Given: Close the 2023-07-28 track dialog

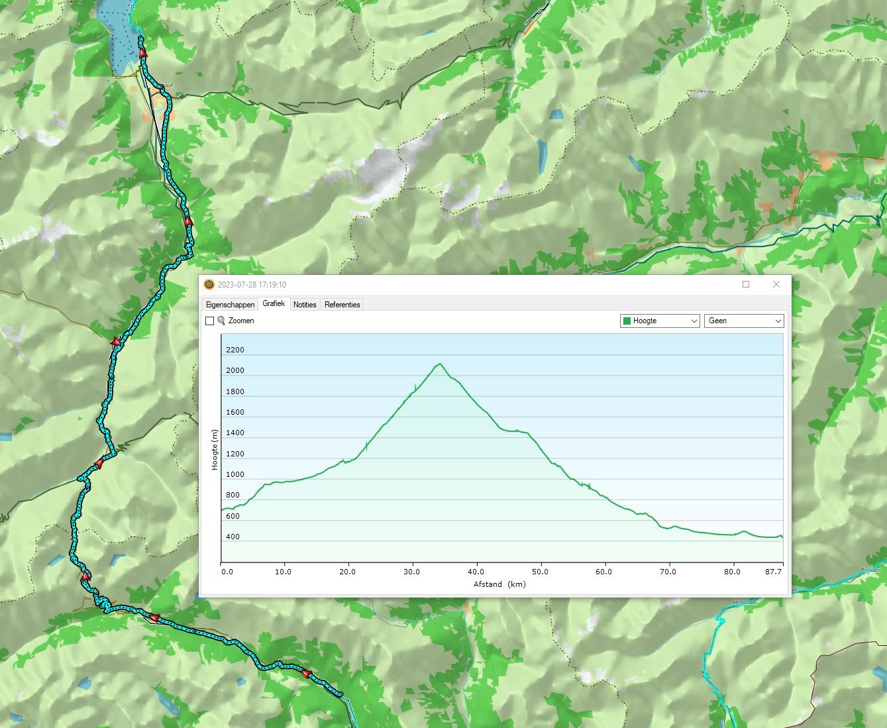Looking at the screenshot, I should pos(776,284).
